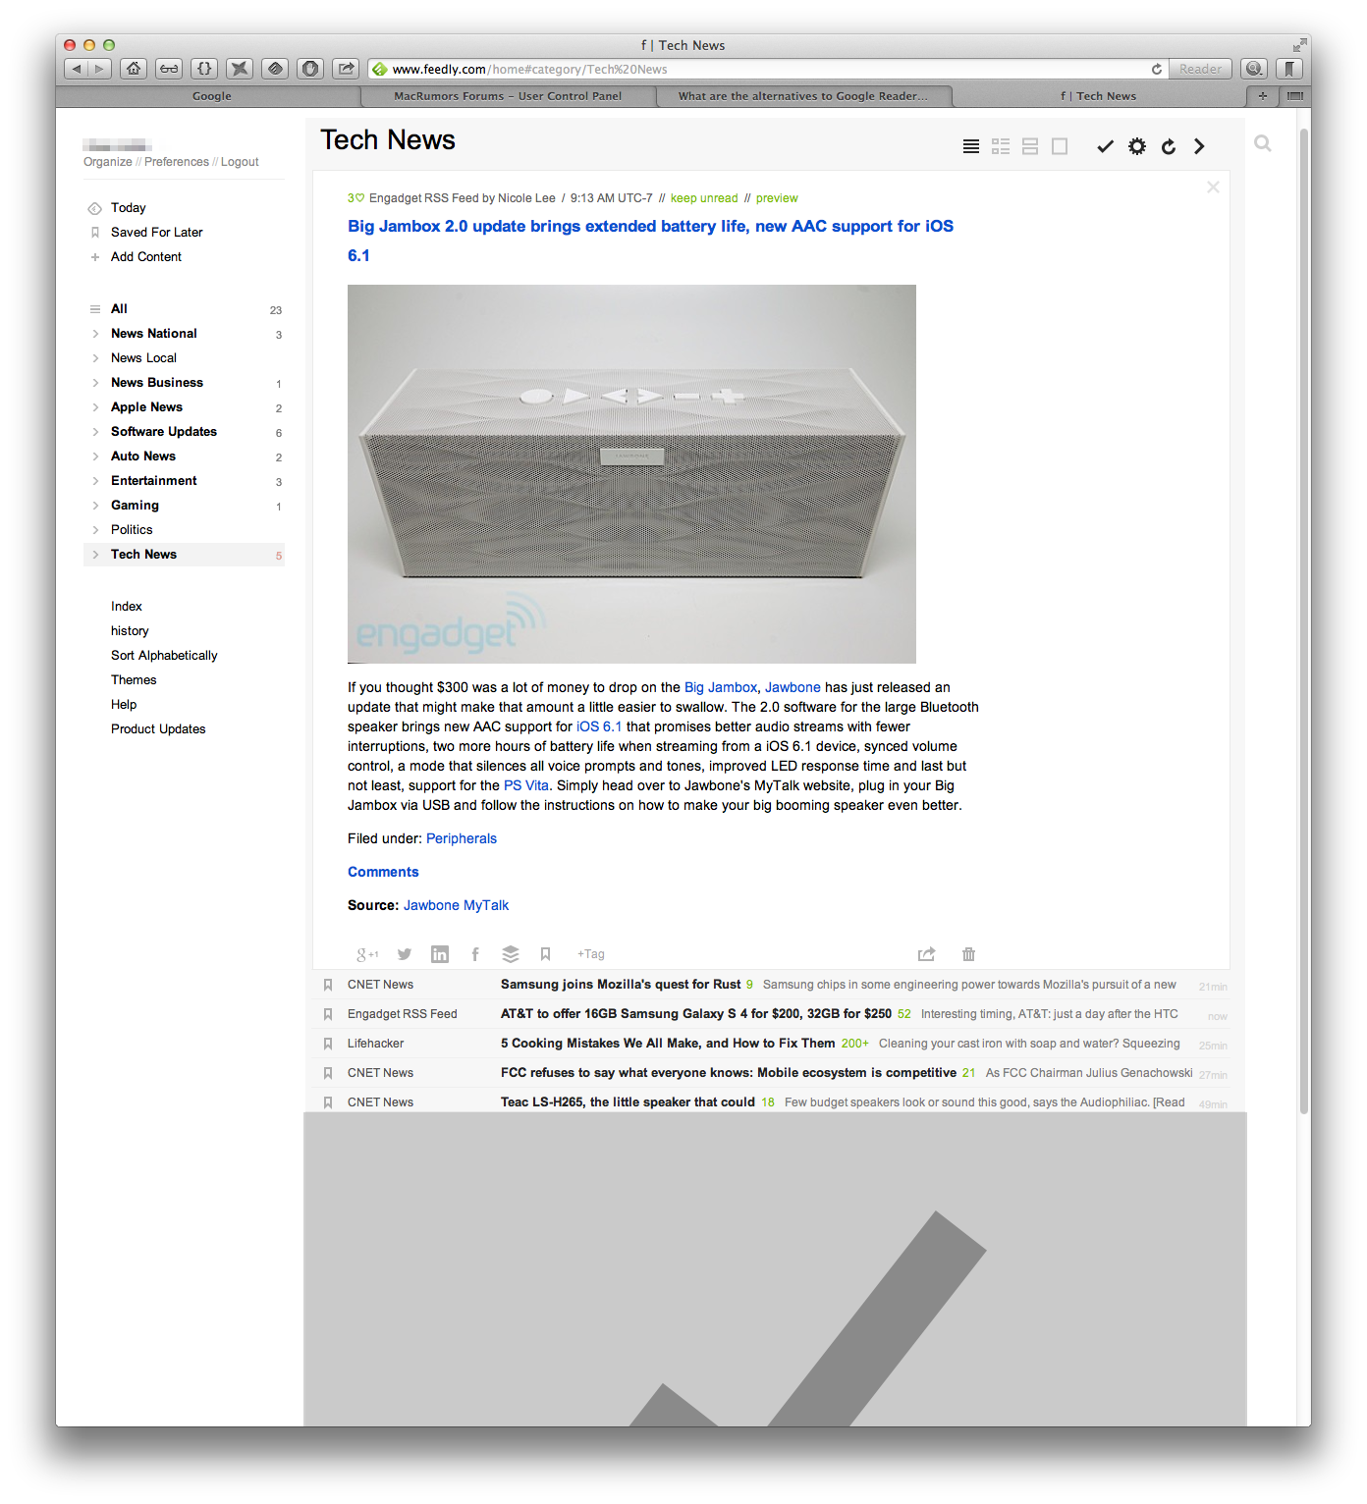
Task: Select the All feeds category
Action: 119,309
